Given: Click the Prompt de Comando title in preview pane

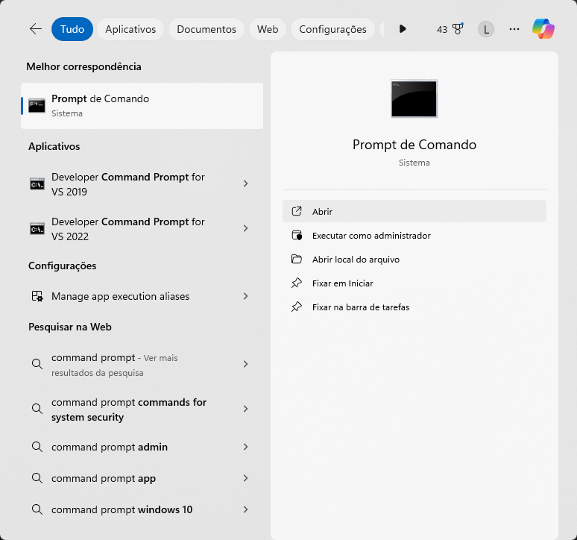Looking at the screenshot, I should coord(414,145).
